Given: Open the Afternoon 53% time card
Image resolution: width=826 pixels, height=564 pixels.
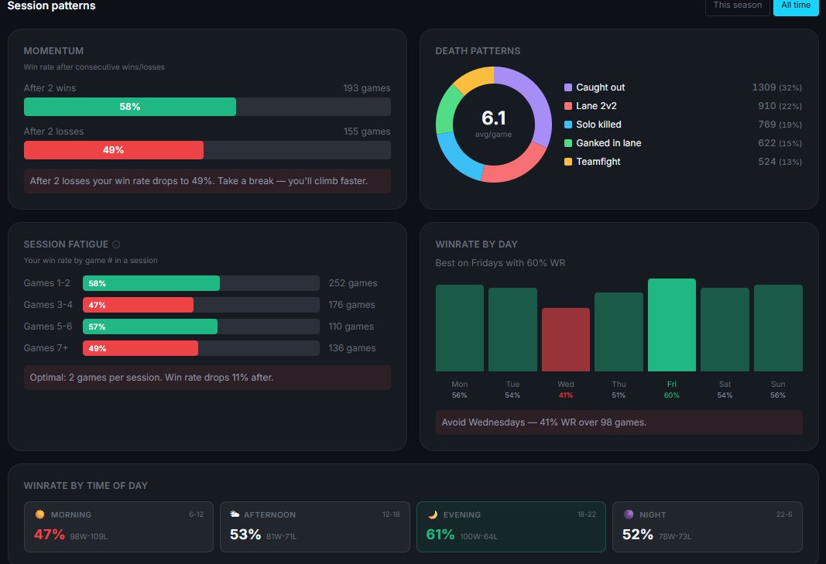Looking at the screenshot, I should [314, 527].
